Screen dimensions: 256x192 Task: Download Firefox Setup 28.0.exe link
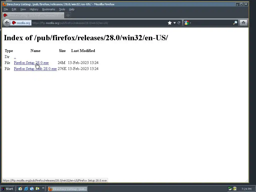31,63
